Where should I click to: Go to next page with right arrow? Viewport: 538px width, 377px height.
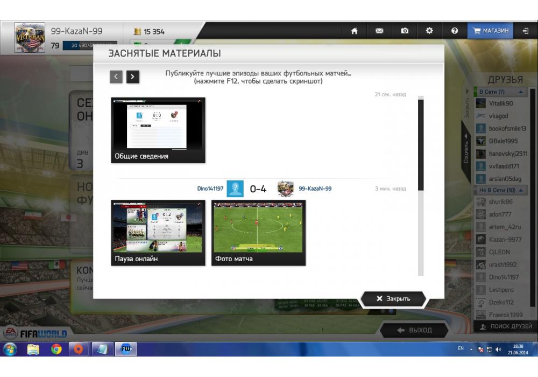coord(133,77)
